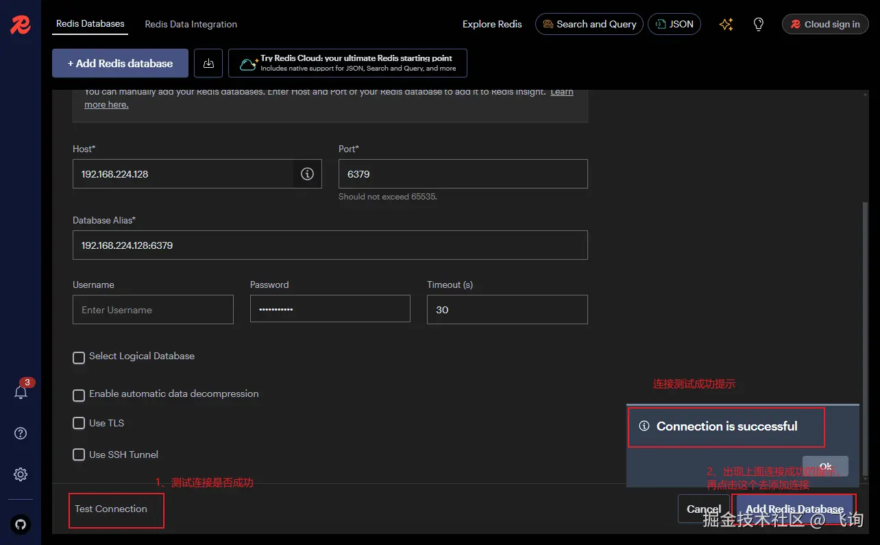Click the Host field info icon
This screenshot has height=545, width=880.
[x=307, y=174]
